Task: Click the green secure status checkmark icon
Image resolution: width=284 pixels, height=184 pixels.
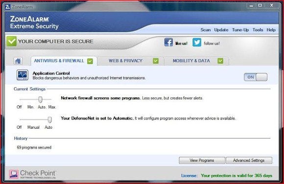Action: pyautogui.click(x=11, y=41)
